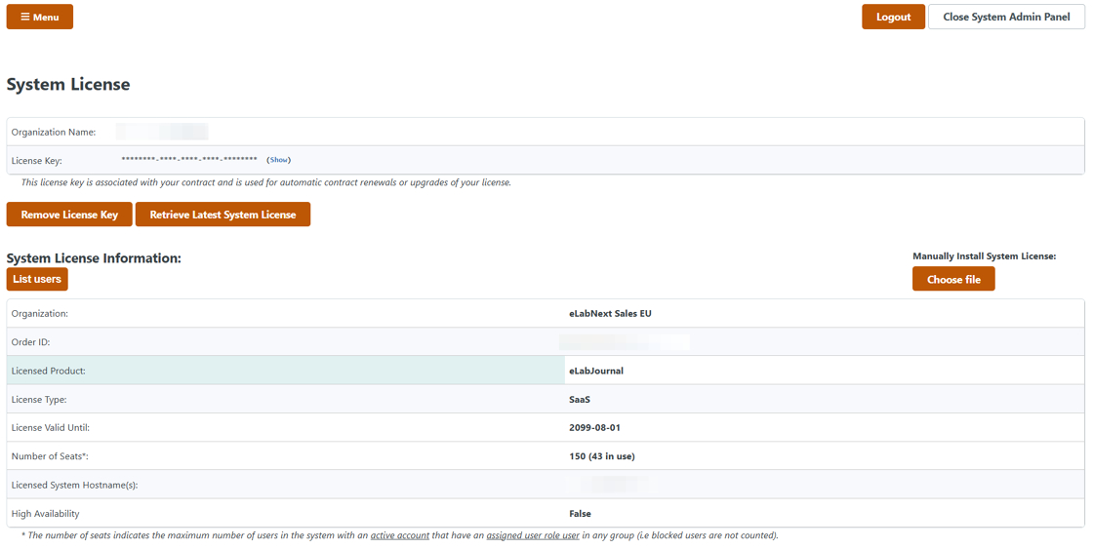Image resolution: width=1093 pixels, height=549 pixels.
Task: Select the 2099-08-01 license expiry date
Action: [x=594, y=428]
